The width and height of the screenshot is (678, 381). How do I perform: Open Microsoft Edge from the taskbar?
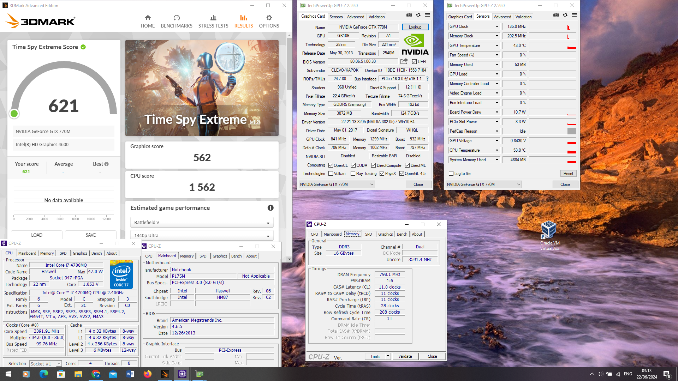click(x=43, y=374)
